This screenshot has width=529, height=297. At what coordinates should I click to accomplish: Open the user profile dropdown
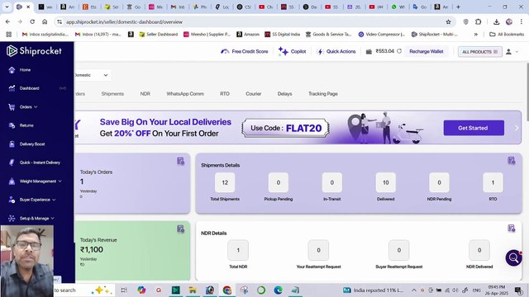512,52
